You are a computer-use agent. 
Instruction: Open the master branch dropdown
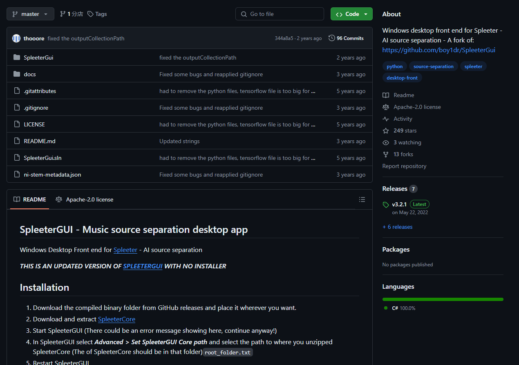point(30,14)
